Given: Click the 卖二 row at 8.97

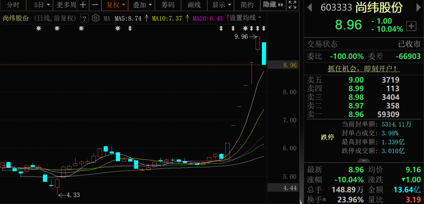Looking at the screenshot, I should (364, 106).
